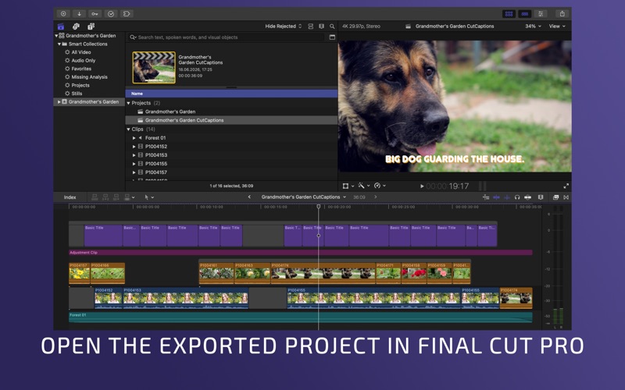Select the Adjustment Clip in the timeline
625x390 pixels.
tap(301, 252)
